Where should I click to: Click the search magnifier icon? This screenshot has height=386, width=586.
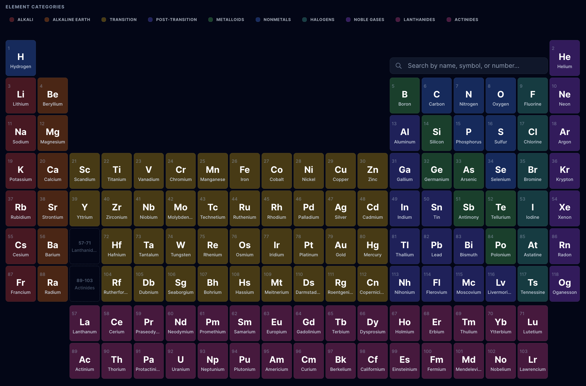coord(398,66)
